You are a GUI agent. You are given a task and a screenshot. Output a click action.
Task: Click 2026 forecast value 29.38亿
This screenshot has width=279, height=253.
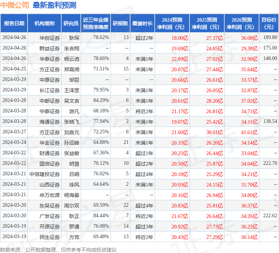(x=249, y=48)
